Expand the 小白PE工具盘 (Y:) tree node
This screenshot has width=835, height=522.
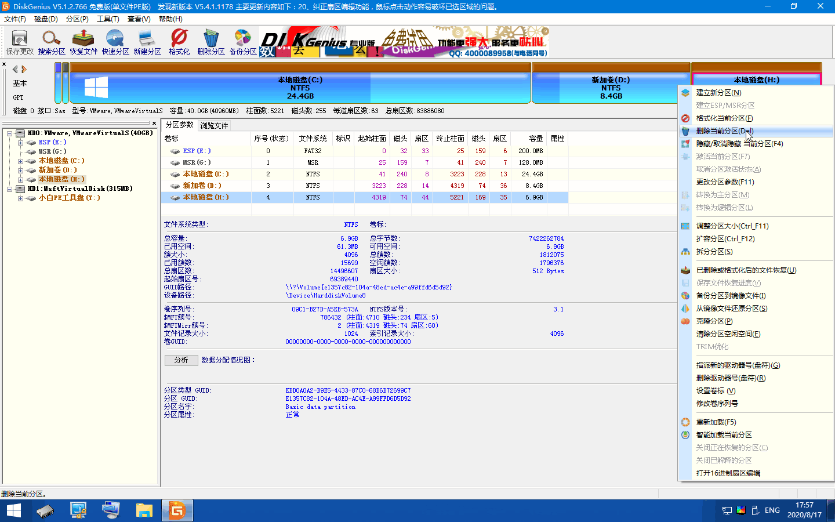20,198
